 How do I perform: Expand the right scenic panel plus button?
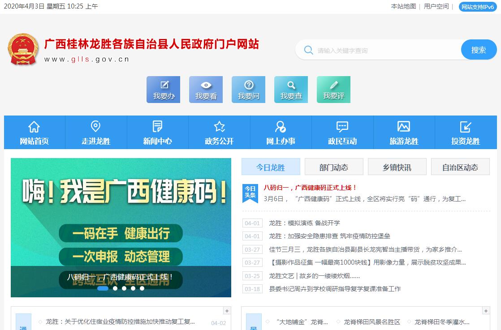coord(485,311)
